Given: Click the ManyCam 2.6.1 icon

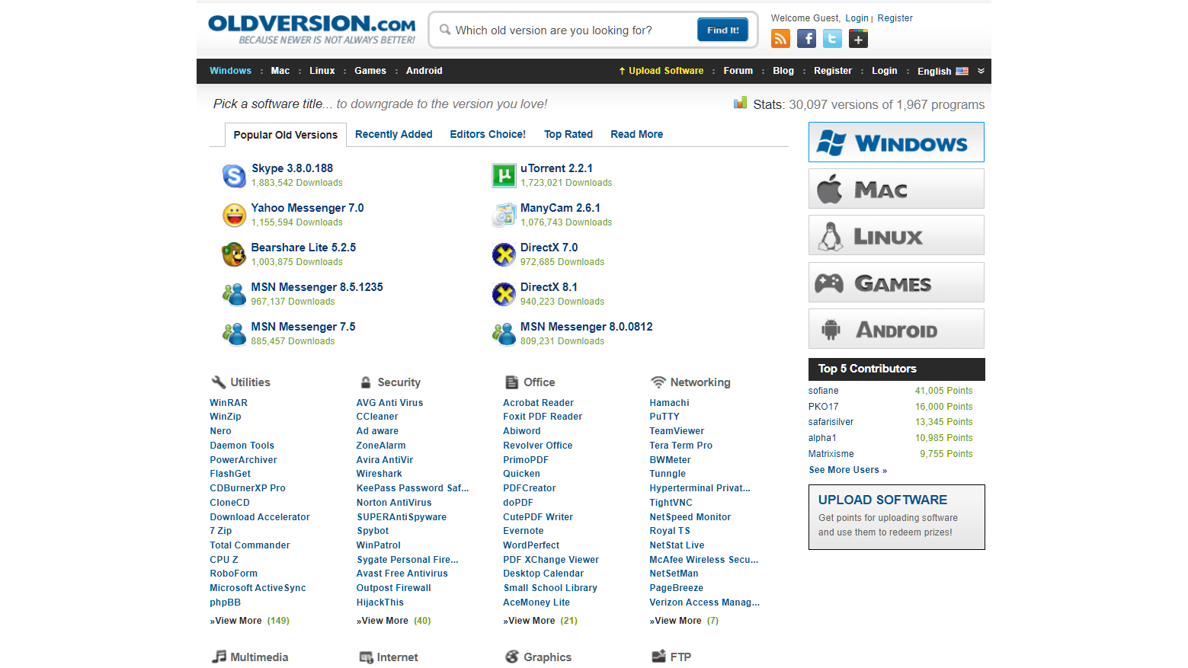Looking at the screenshot, I should click(504, 215).
